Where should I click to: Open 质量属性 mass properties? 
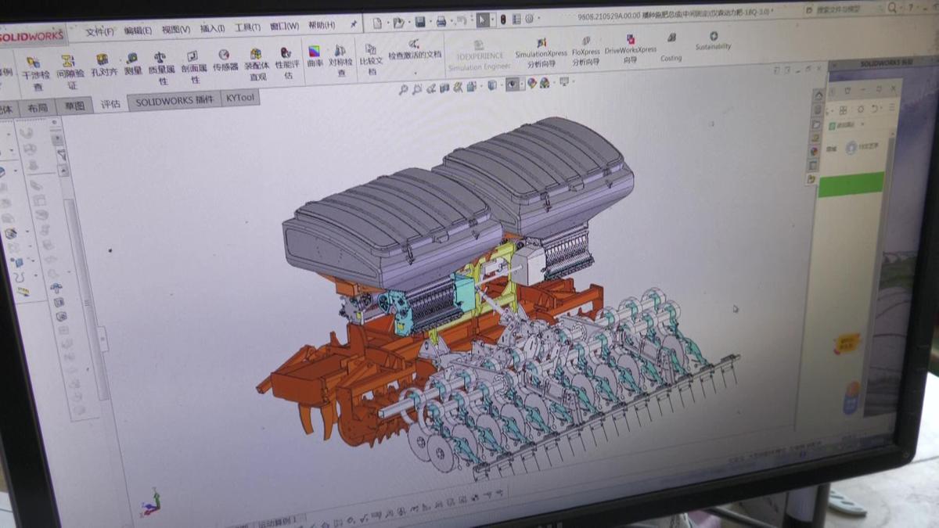tap(161, 67)
